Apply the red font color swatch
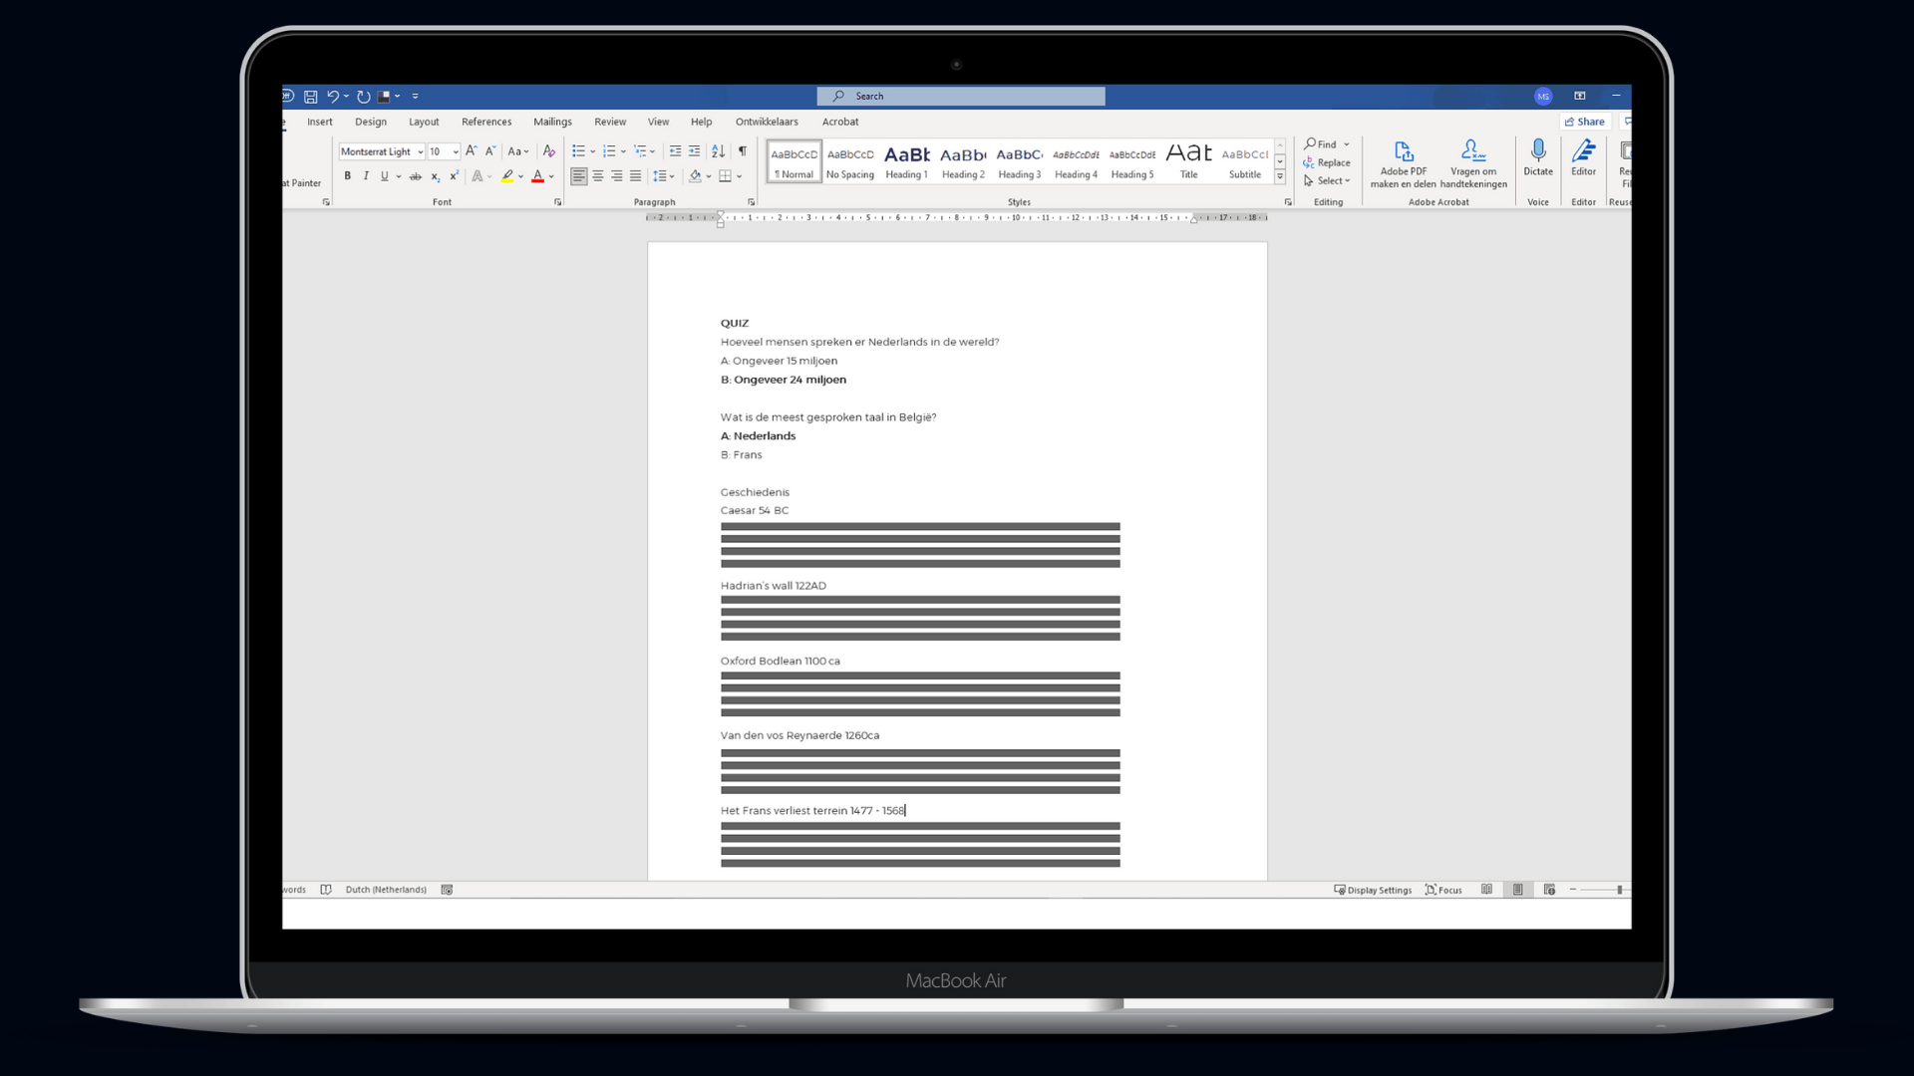The image size is (1914, 1076). click(x=538, y=176)
